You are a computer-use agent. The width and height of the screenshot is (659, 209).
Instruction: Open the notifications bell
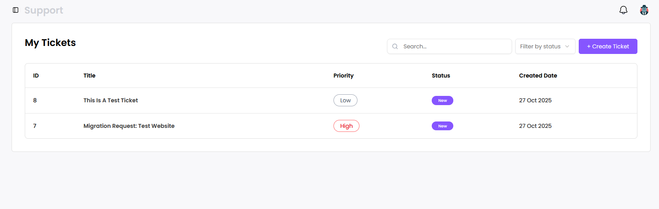[623, 10]
